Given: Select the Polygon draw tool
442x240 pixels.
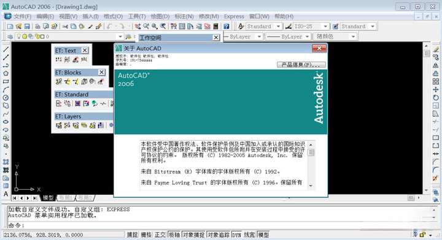Looking at the screenshot, I should point(6,74).
